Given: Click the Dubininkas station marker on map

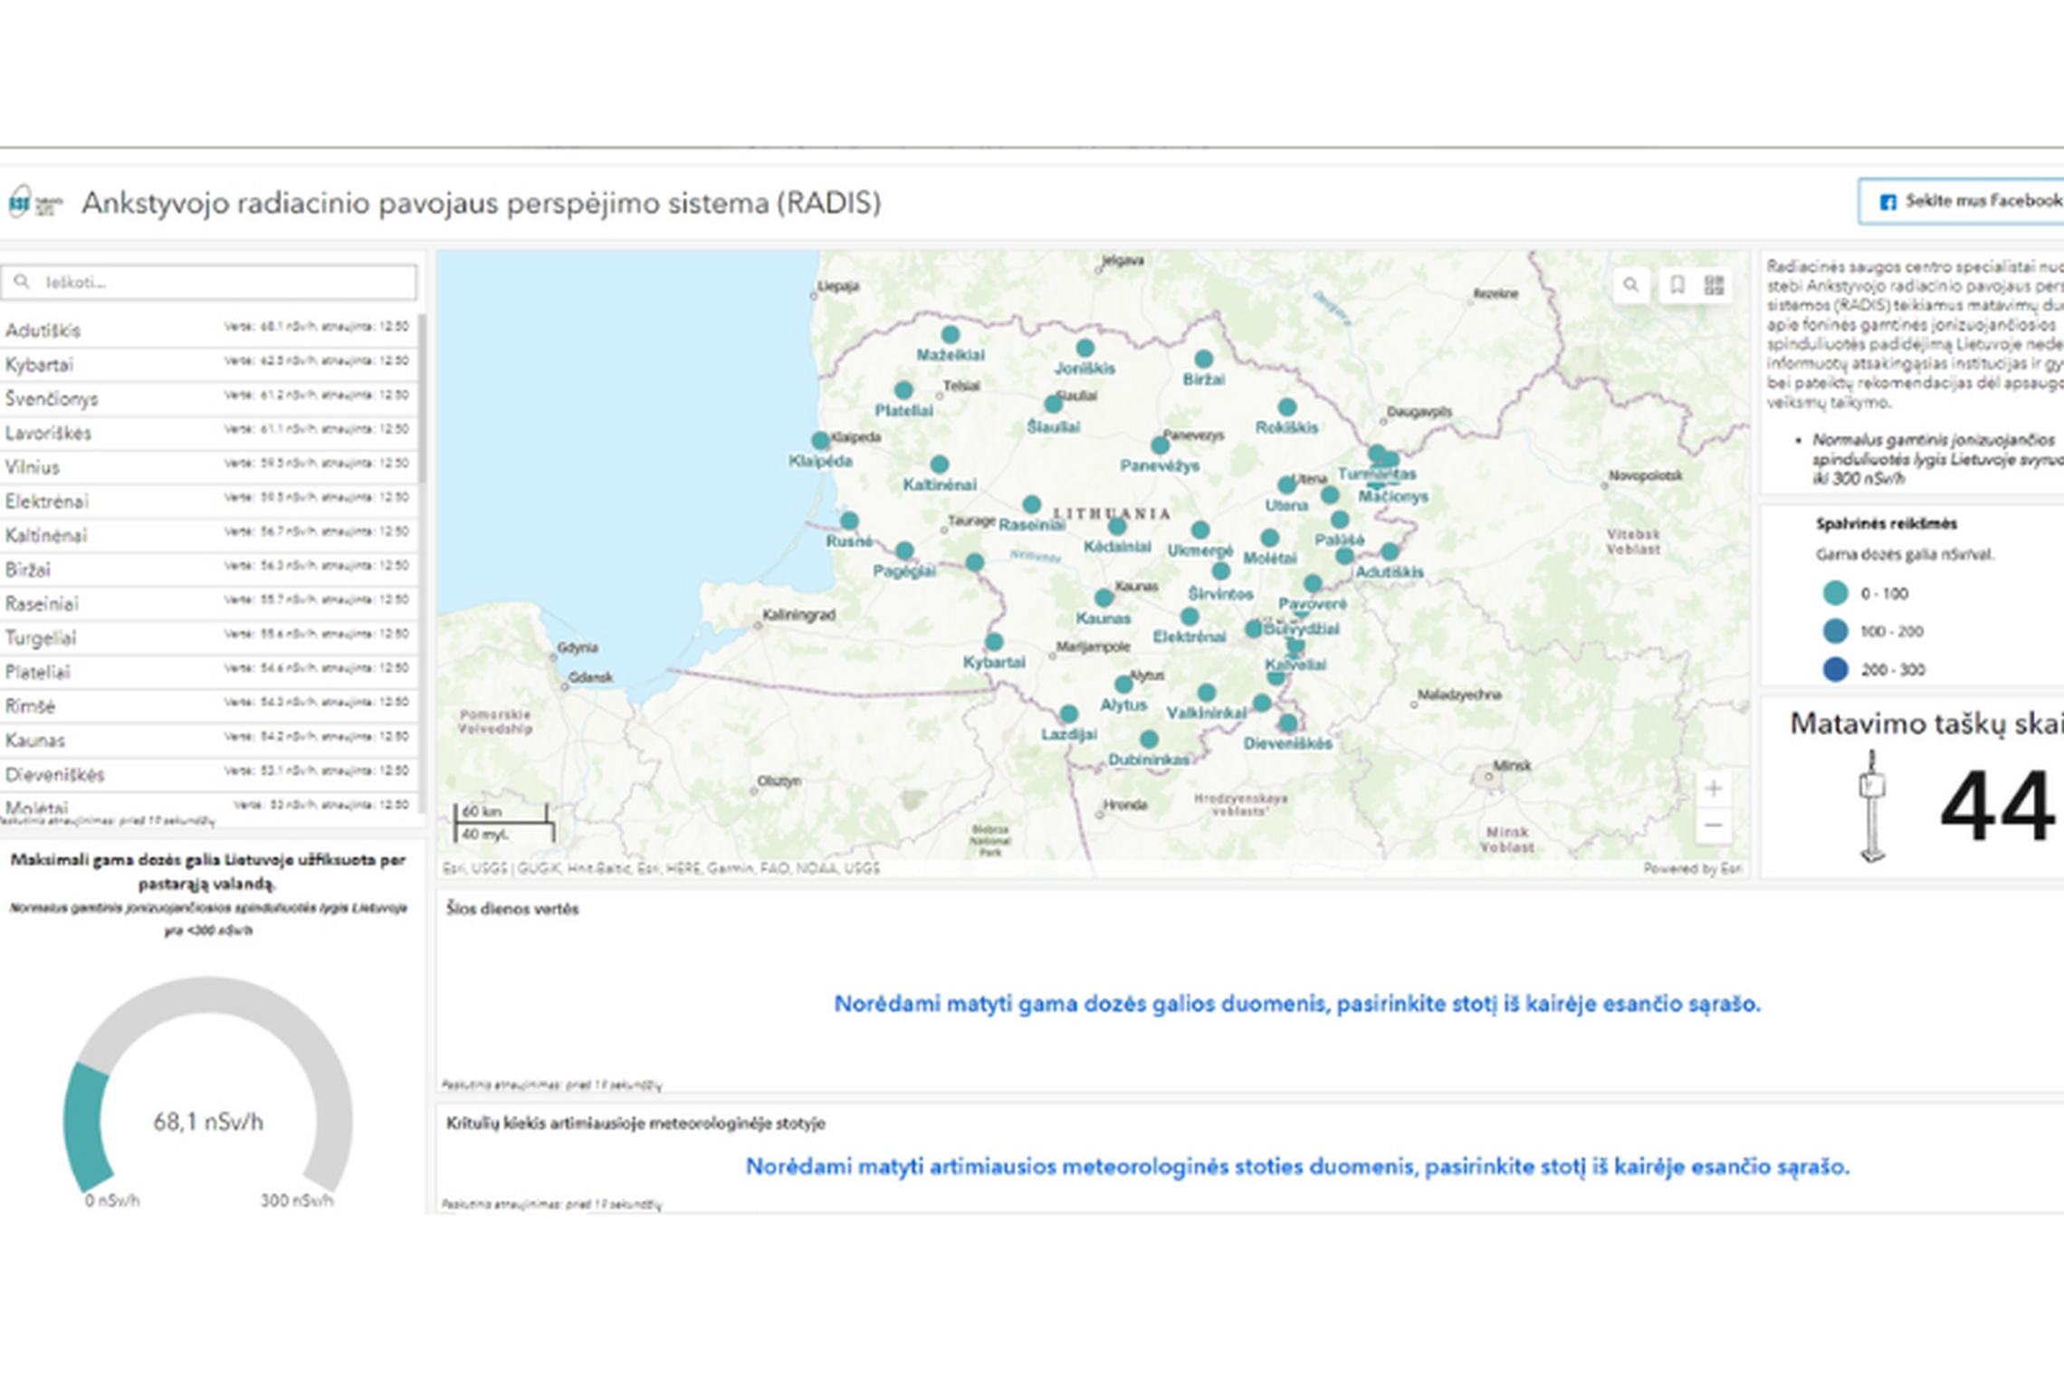Looking at the screenshot, I should click(x=1149, y=740).
